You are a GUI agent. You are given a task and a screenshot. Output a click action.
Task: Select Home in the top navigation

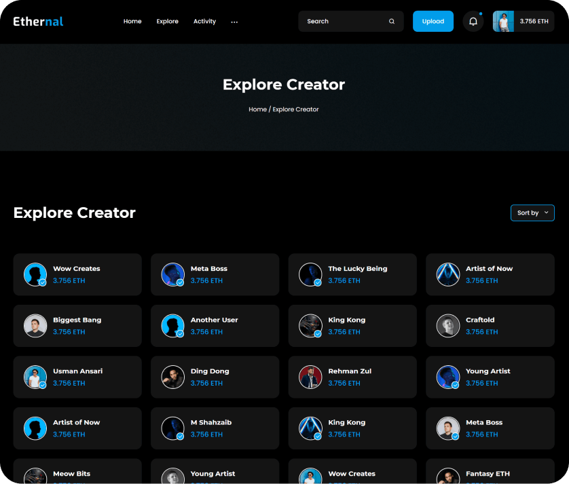pyautogui.click(x=132, y=22)
